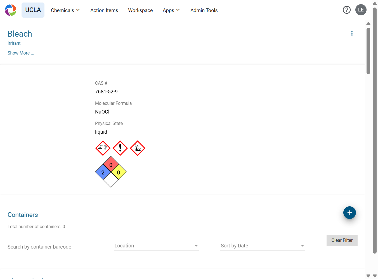
Task: Click the add container plus button
Action: click(349, 213)
